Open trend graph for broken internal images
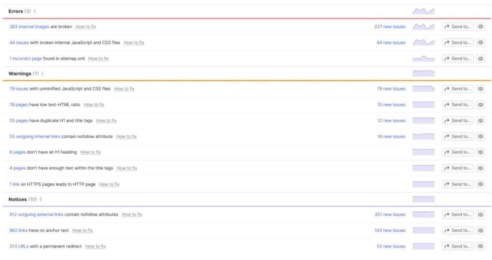492x260 pixels. point(423,27)
